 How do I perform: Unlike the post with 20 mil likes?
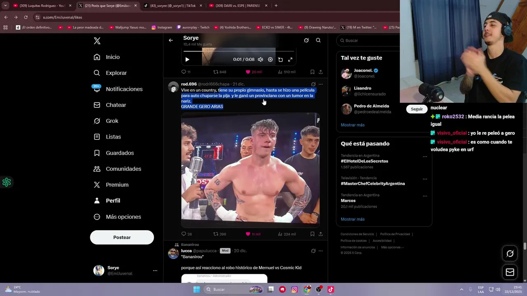tap(254, 72)
